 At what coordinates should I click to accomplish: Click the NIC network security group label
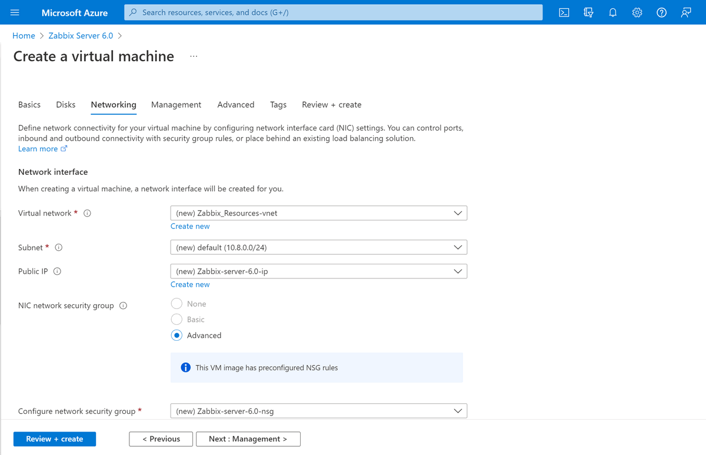[66, 305]
